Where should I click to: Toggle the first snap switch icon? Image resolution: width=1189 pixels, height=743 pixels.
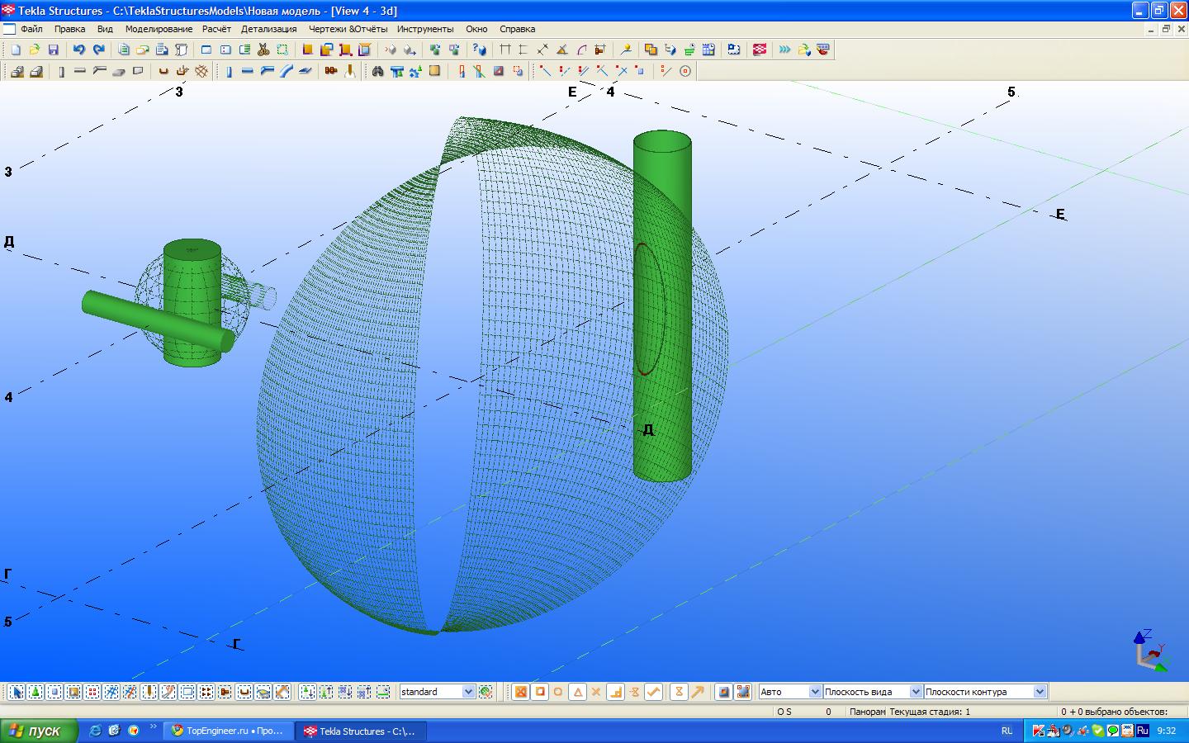point(521,692)
